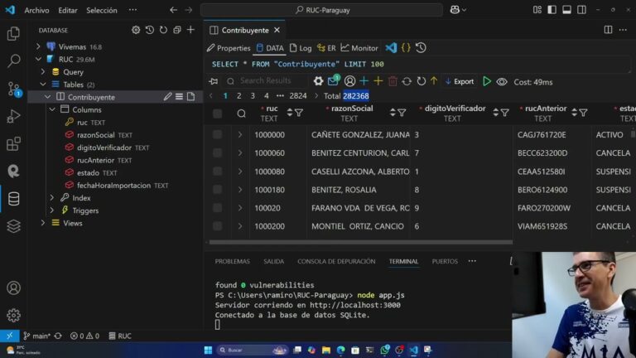Open Source Control view with badge
The width and height of the screenshot is (636, 358).
[x=14, y=89]
